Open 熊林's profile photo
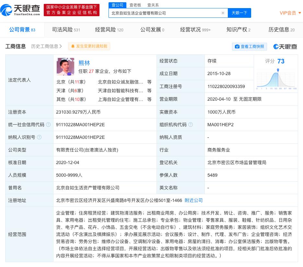Image resolution: width=303 pixels, height=267 pixels. coord(65,67)
